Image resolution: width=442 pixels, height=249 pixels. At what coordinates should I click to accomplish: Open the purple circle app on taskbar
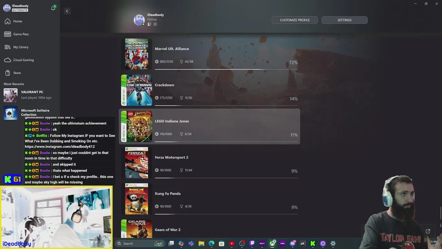(323, 243)
